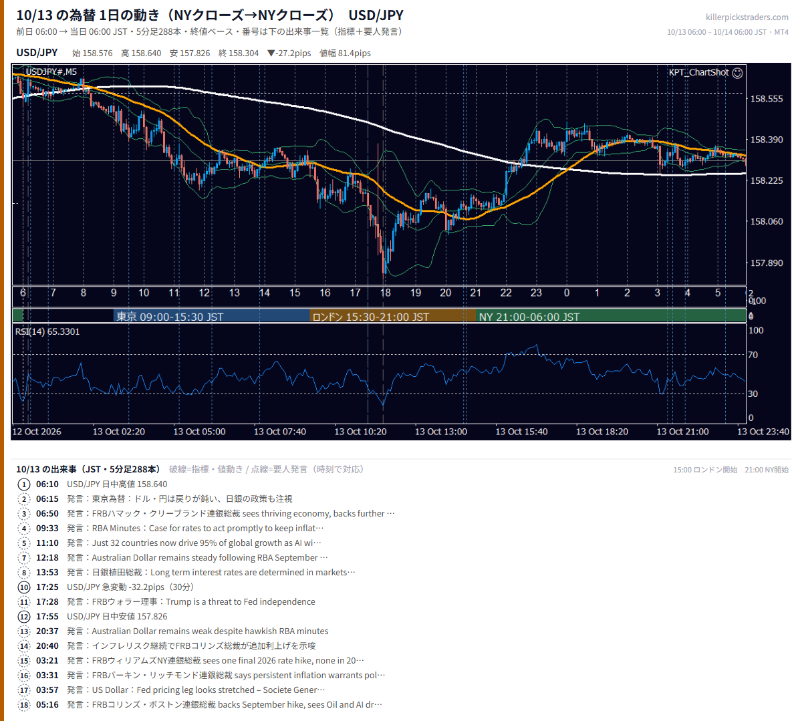Viewport: 802px width, 721px height.
Task: Click the 高 158.640 high value
Action: (141, 53)
